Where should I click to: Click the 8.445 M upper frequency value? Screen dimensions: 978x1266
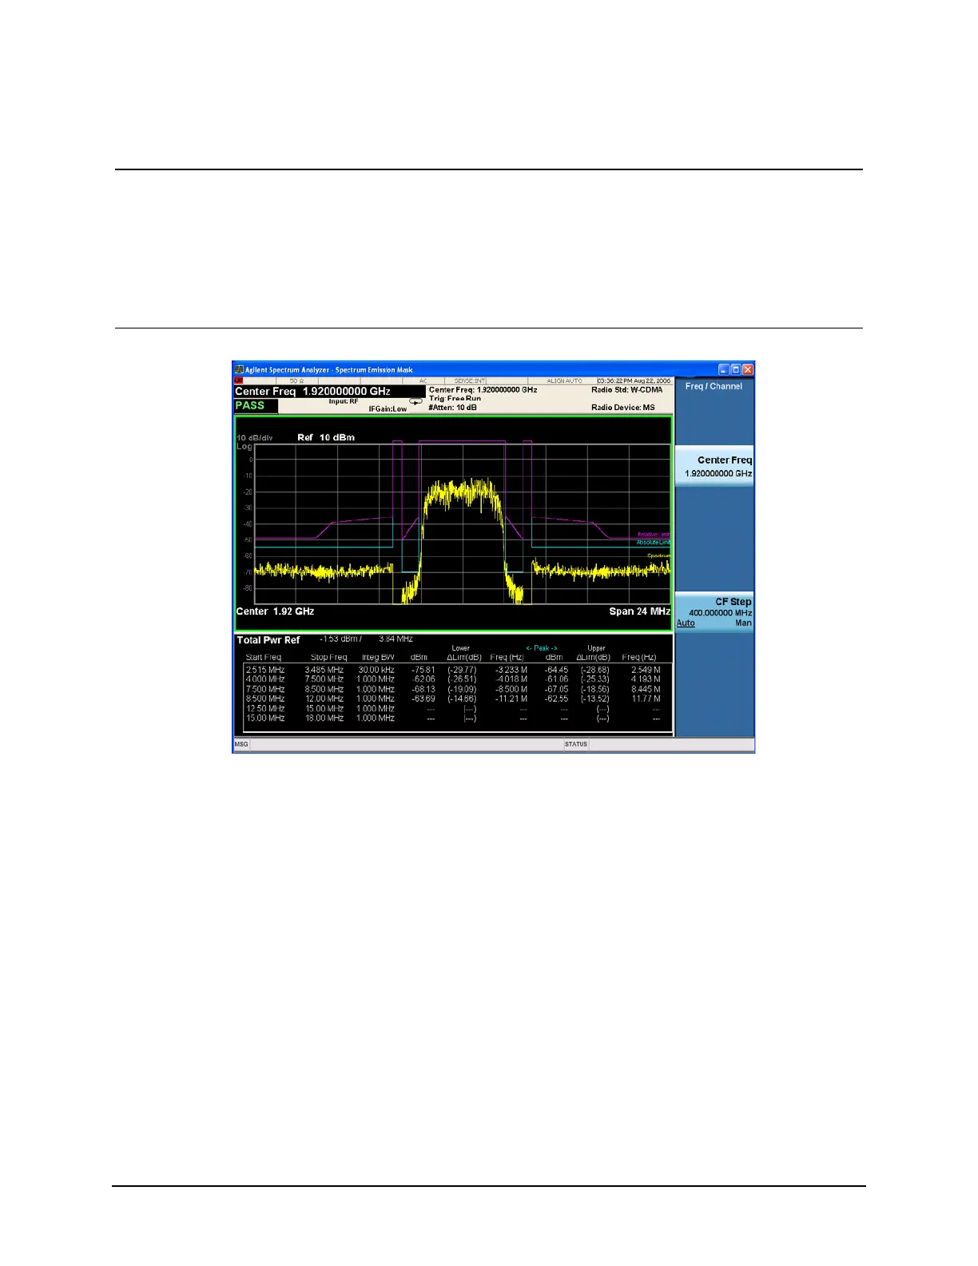tap(646, 689)
